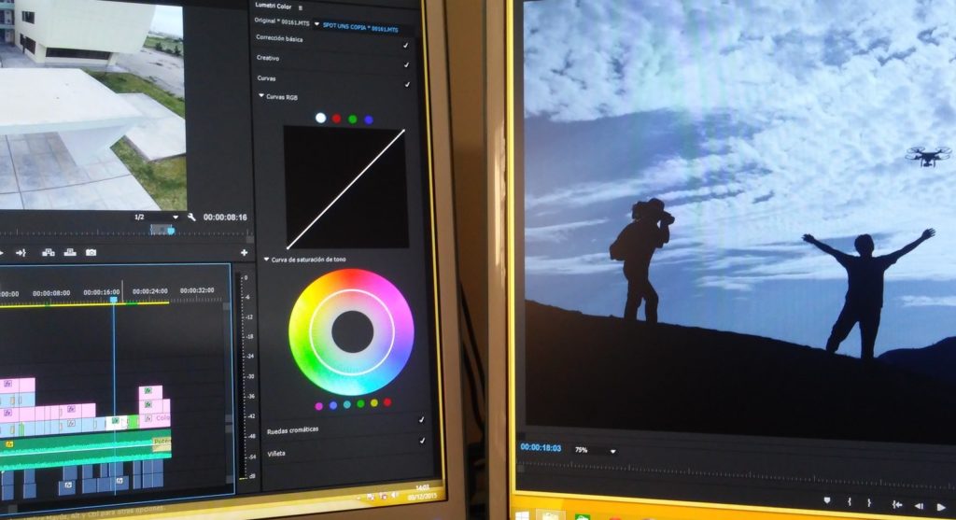This screenshot has height=520, width=956.
Task: Open the 1/2 playback resolution dropdown
Action: pyautogui.click(x=176, y=217)
